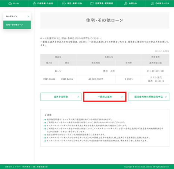Click the account info icon in top navigation

34,4
